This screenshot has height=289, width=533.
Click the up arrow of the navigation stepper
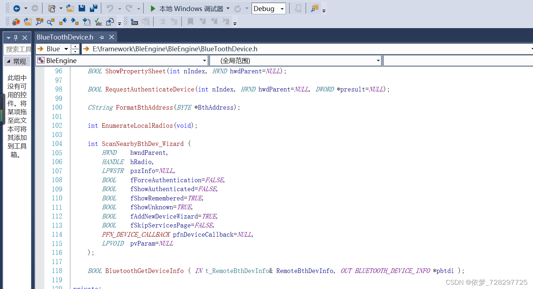point(75,46)
